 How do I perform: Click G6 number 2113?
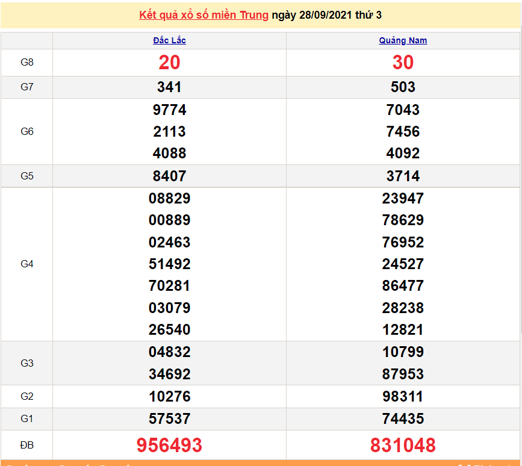(169, 131)
